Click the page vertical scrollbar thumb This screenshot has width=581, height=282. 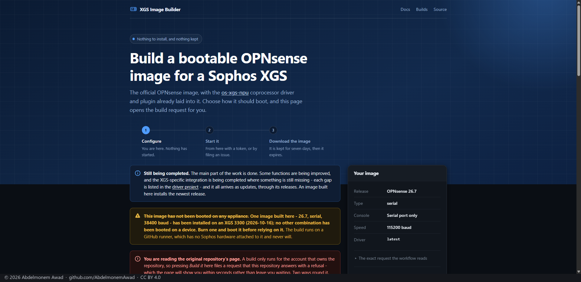(x=579, y=40)
